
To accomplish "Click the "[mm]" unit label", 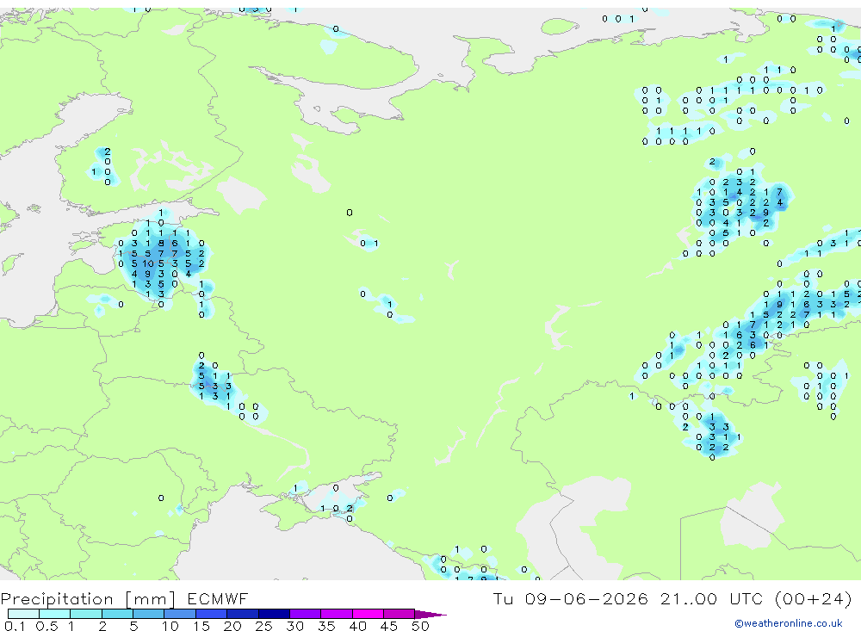I will [150, 599].
